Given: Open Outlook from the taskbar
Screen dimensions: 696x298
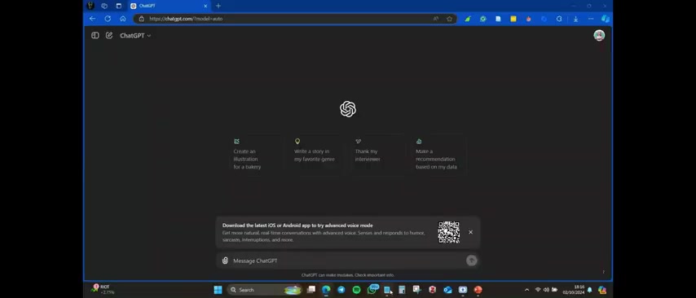Looking at the screenshot, I should point(447,290).
